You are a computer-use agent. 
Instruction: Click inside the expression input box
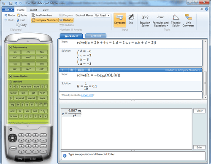[127, 129]
